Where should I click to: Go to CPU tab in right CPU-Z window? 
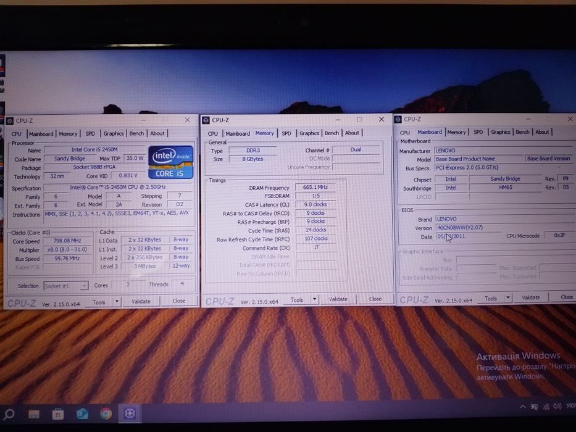[405, 133]
